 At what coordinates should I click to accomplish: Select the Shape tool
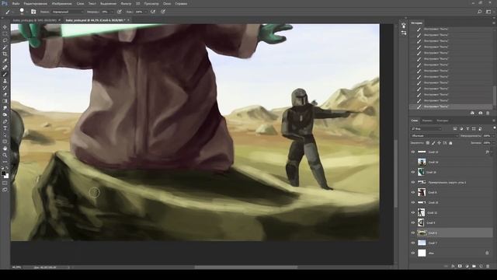click(5, 142)
